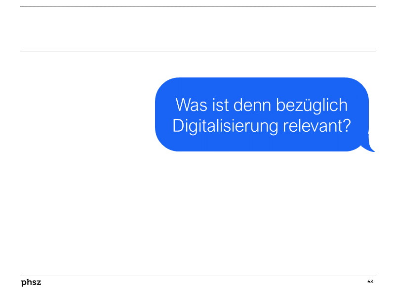Viewport: 395px width, 296px height.
Task: Click the word "relevant?" in the bubble
Action: coord(317,126)
